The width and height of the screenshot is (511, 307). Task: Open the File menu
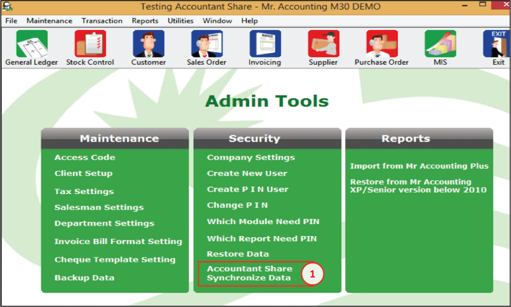(x=11, y=21)
